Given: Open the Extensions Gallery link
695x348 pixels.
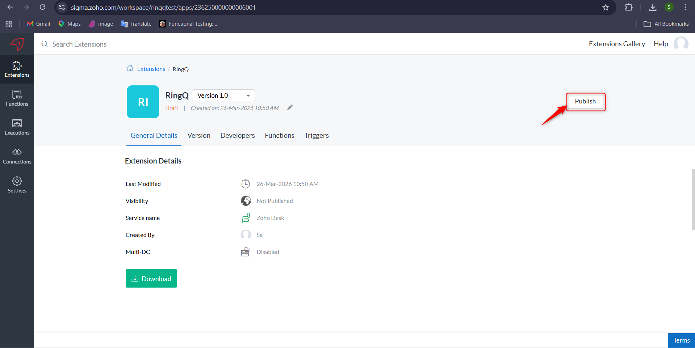Looking at the screenshot, I should point(617,44).
